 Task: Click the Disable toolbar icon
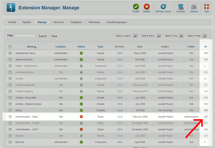pos(146,7)
